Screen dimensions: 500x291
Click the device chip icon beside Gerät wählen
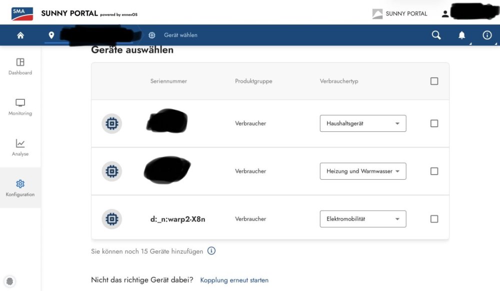click(152, 35)
